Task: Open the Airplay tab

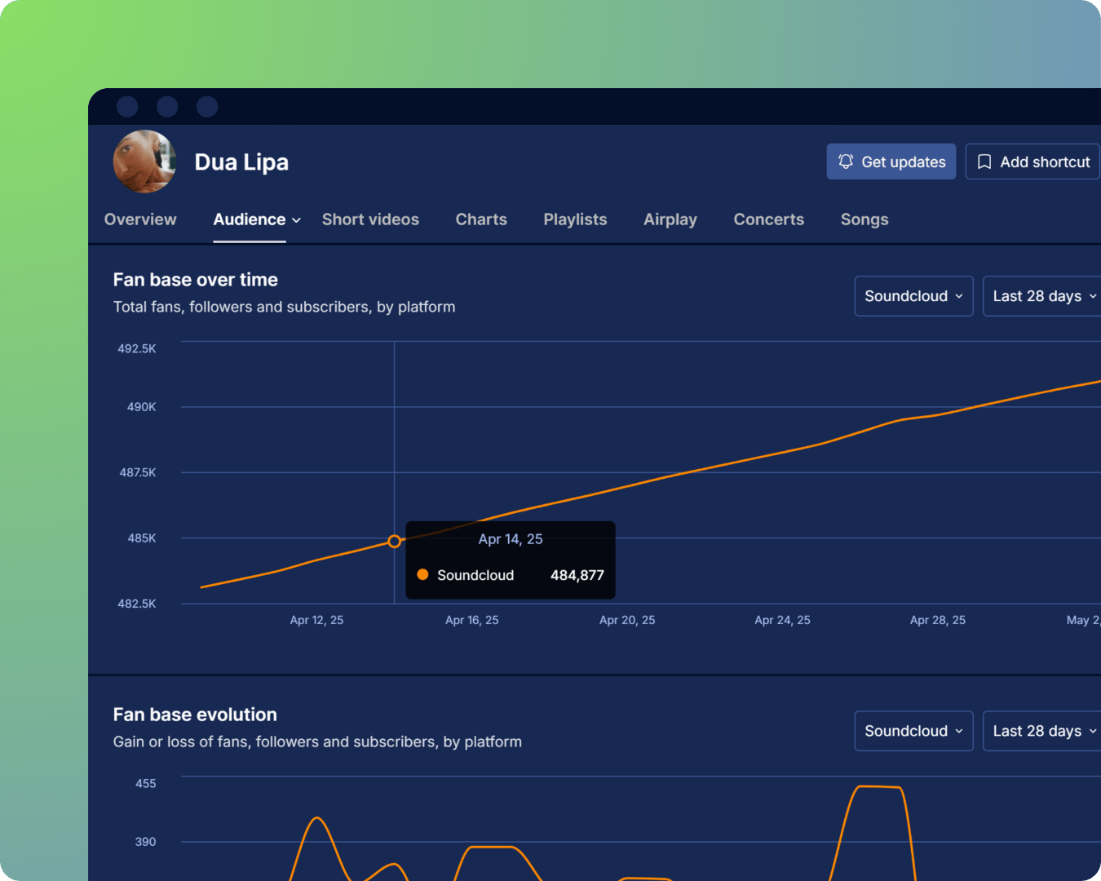Action: tap(670, 219)
